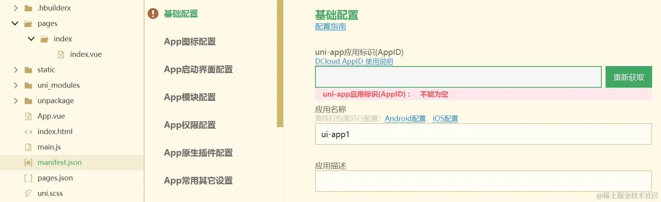The height and width of the screenshot is (202, 661).
Task: Open the App模块配置 section
Action: pos(190,97)
